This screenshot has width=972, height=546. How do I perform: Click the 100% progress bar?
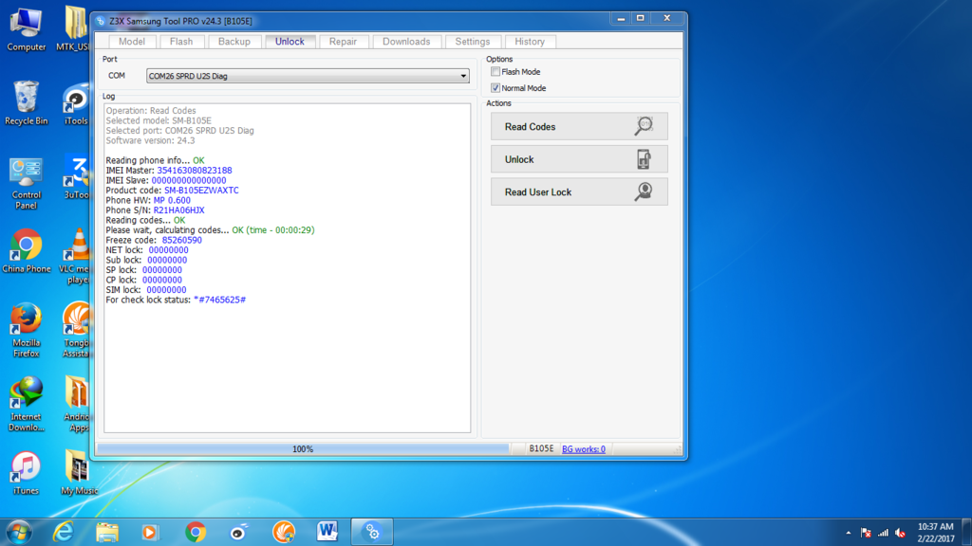coord(303,448)
